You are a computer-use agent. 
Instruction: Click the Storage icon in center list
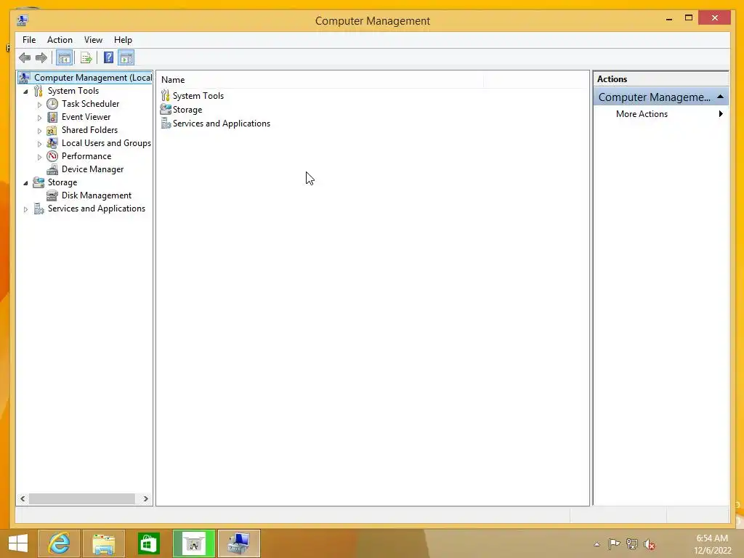[x=165, y=110]
